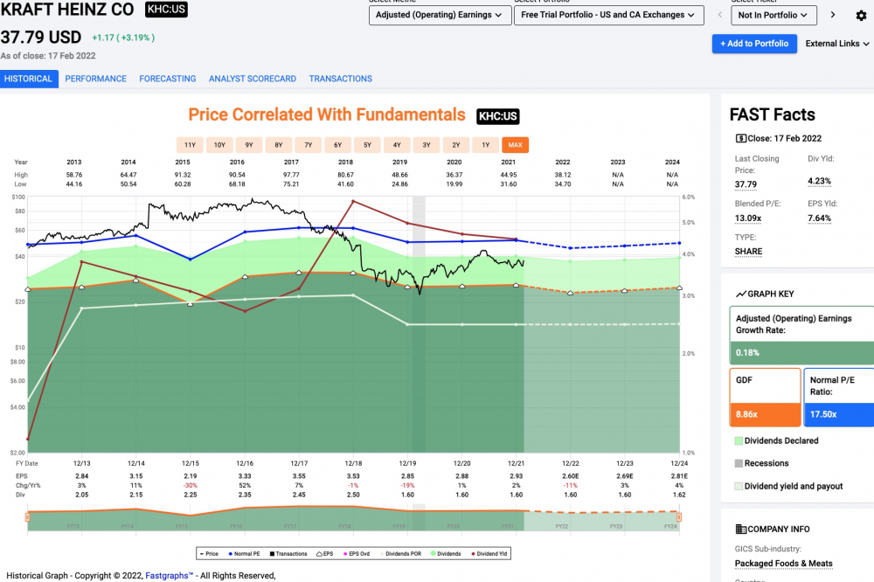Toggle Dividends Declared in Graph Key
The height and width of the screenshot is (582, 874).
(776, 440)
